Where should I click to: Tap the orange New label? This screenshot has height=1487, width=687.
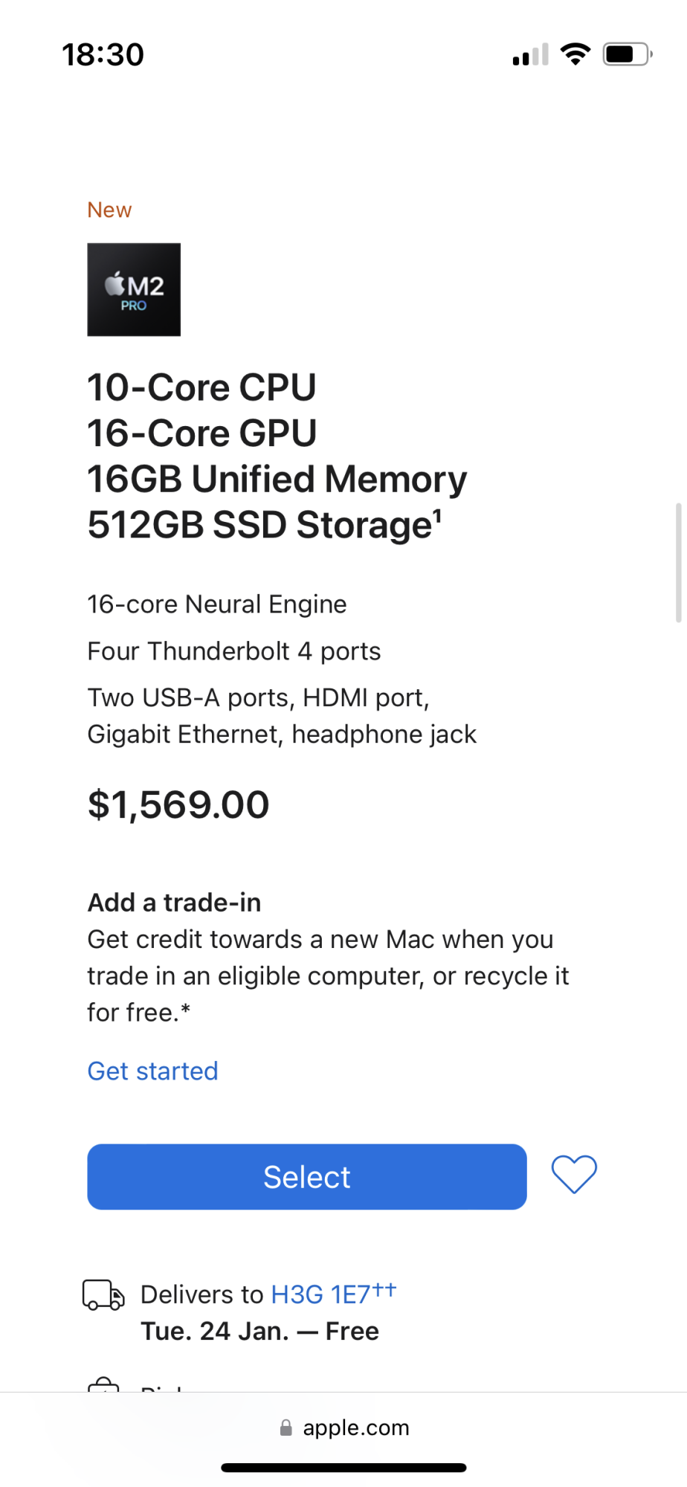pyautogui.click(x=109, y=210)
